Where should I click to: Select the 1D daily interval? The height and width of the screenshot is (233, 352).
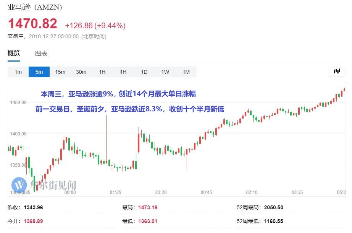point(144,72)
